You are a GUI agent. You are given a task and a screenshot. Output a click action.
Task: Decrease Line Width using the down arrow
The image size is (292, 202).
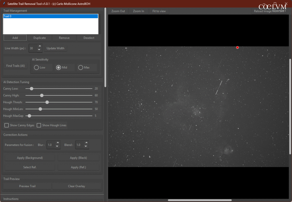40,50
